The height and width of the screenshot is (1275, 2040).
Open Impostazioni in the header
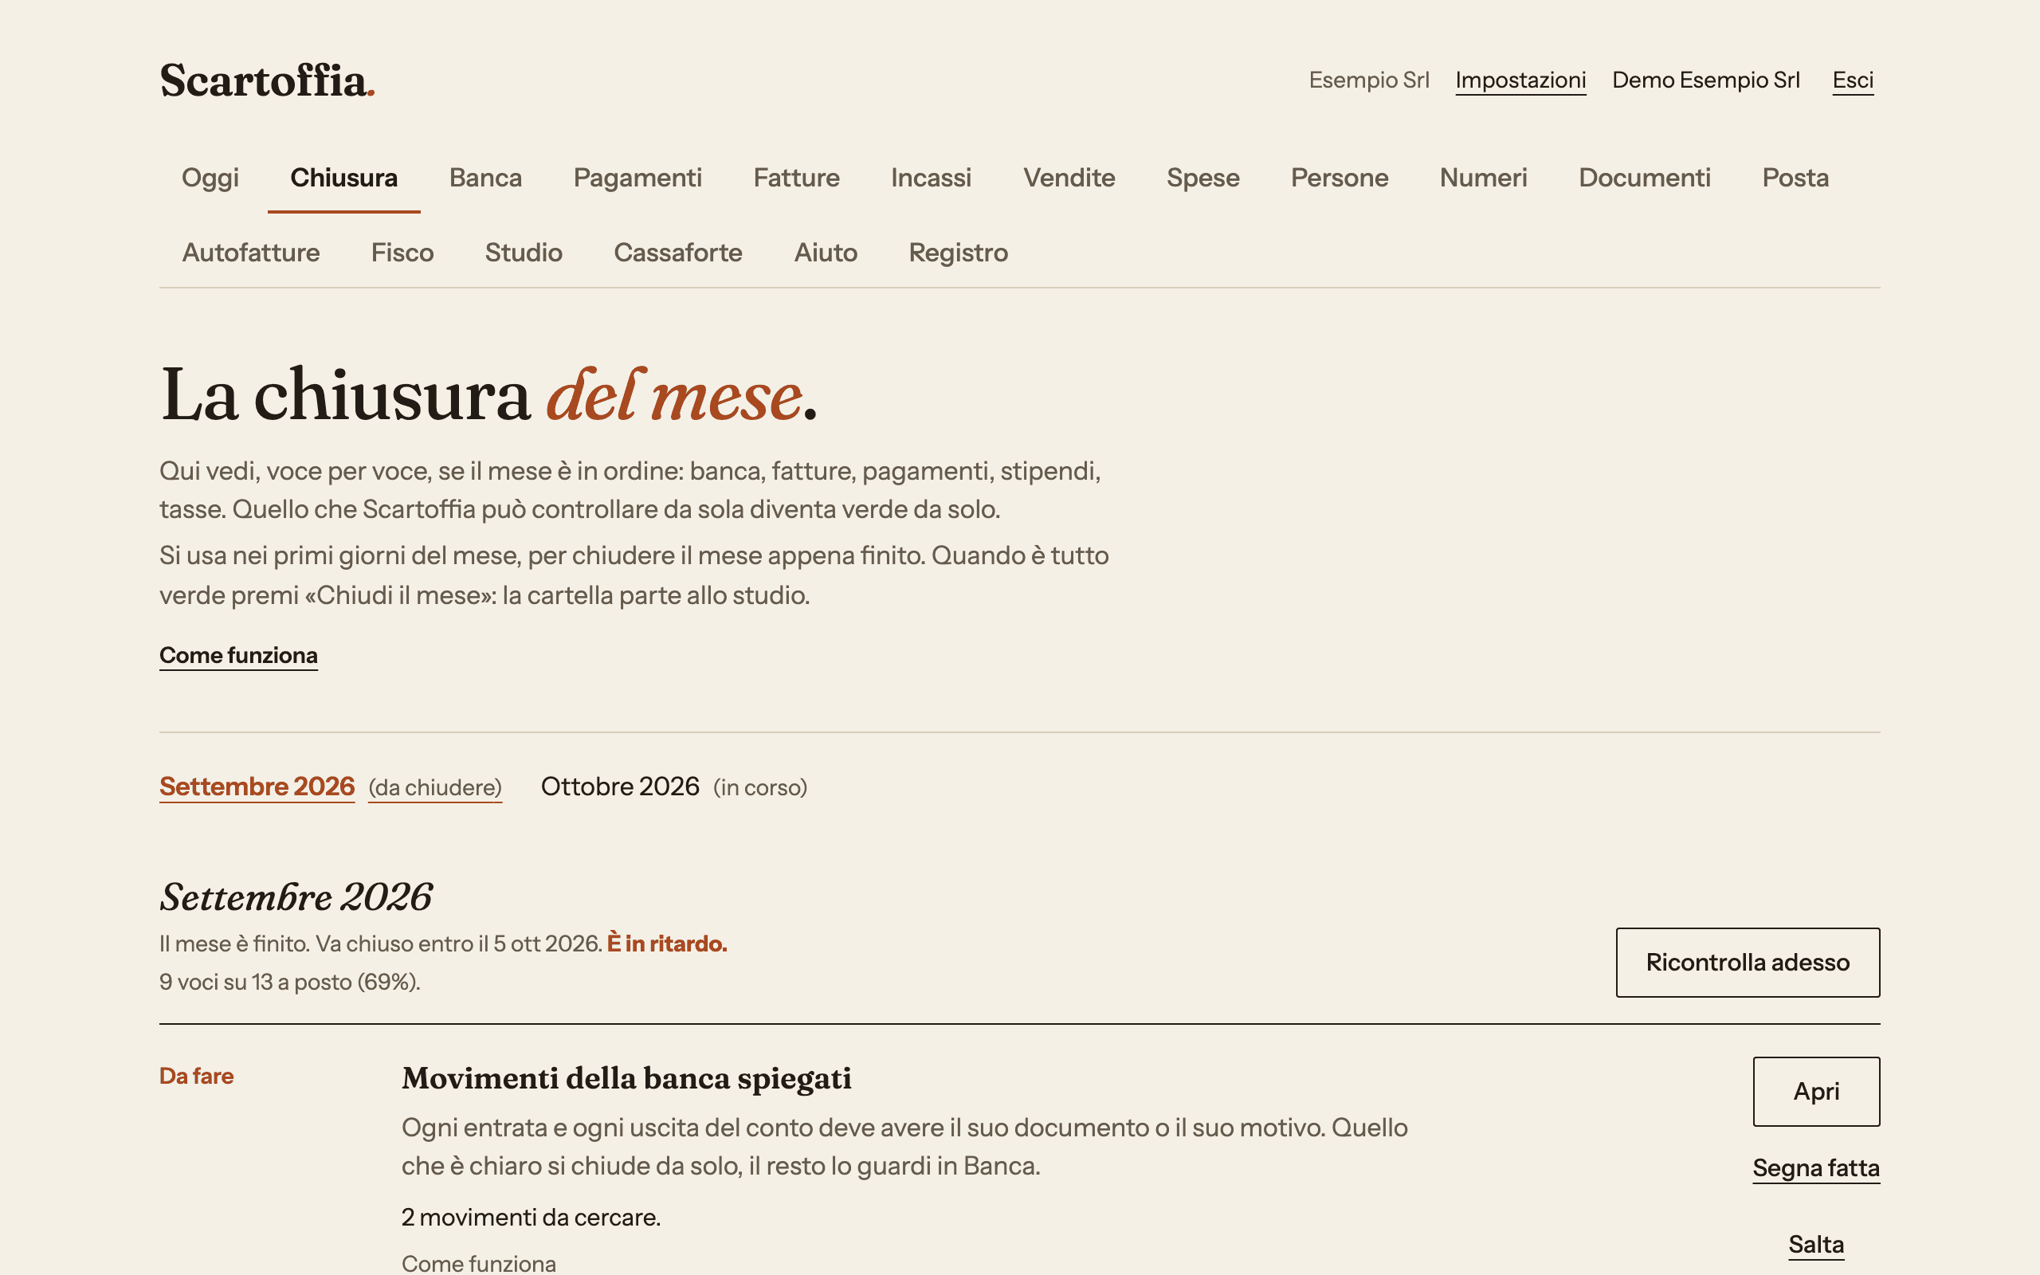(x=1520, y=80)
